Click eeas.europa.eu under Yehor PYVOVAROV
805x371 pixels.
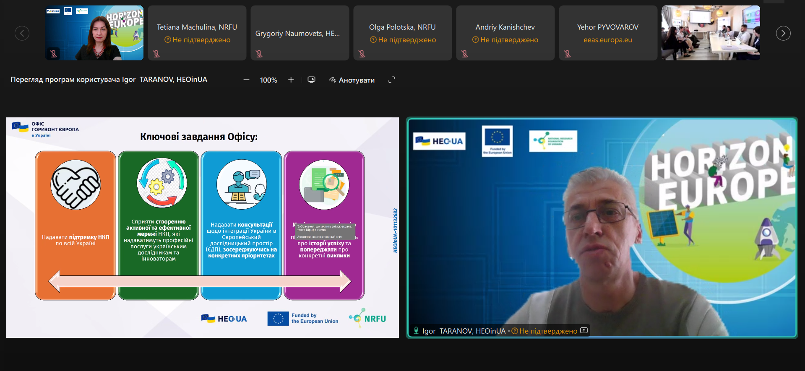[608, 40]
